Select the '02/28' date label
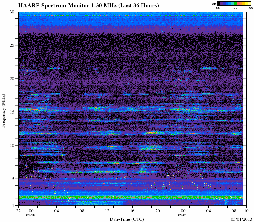Image resolution: width=254 pixels, height=222 pixels. tap(31, 215)
